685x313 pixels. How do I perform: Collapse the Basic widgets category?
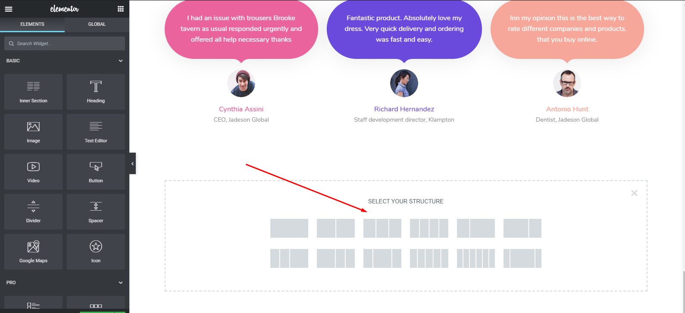click(x=121, y=61)
